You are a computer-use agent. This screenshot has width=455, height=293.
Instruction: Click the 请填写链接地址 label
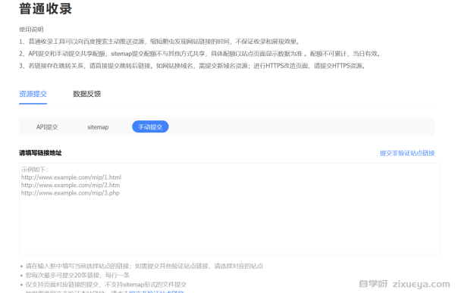tap(40, 153)
